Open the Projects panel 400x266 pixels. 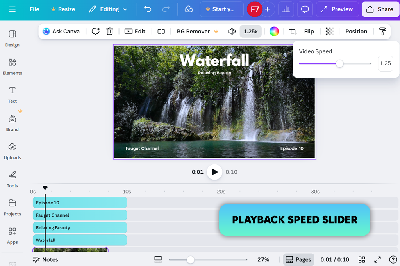(12, 208)
